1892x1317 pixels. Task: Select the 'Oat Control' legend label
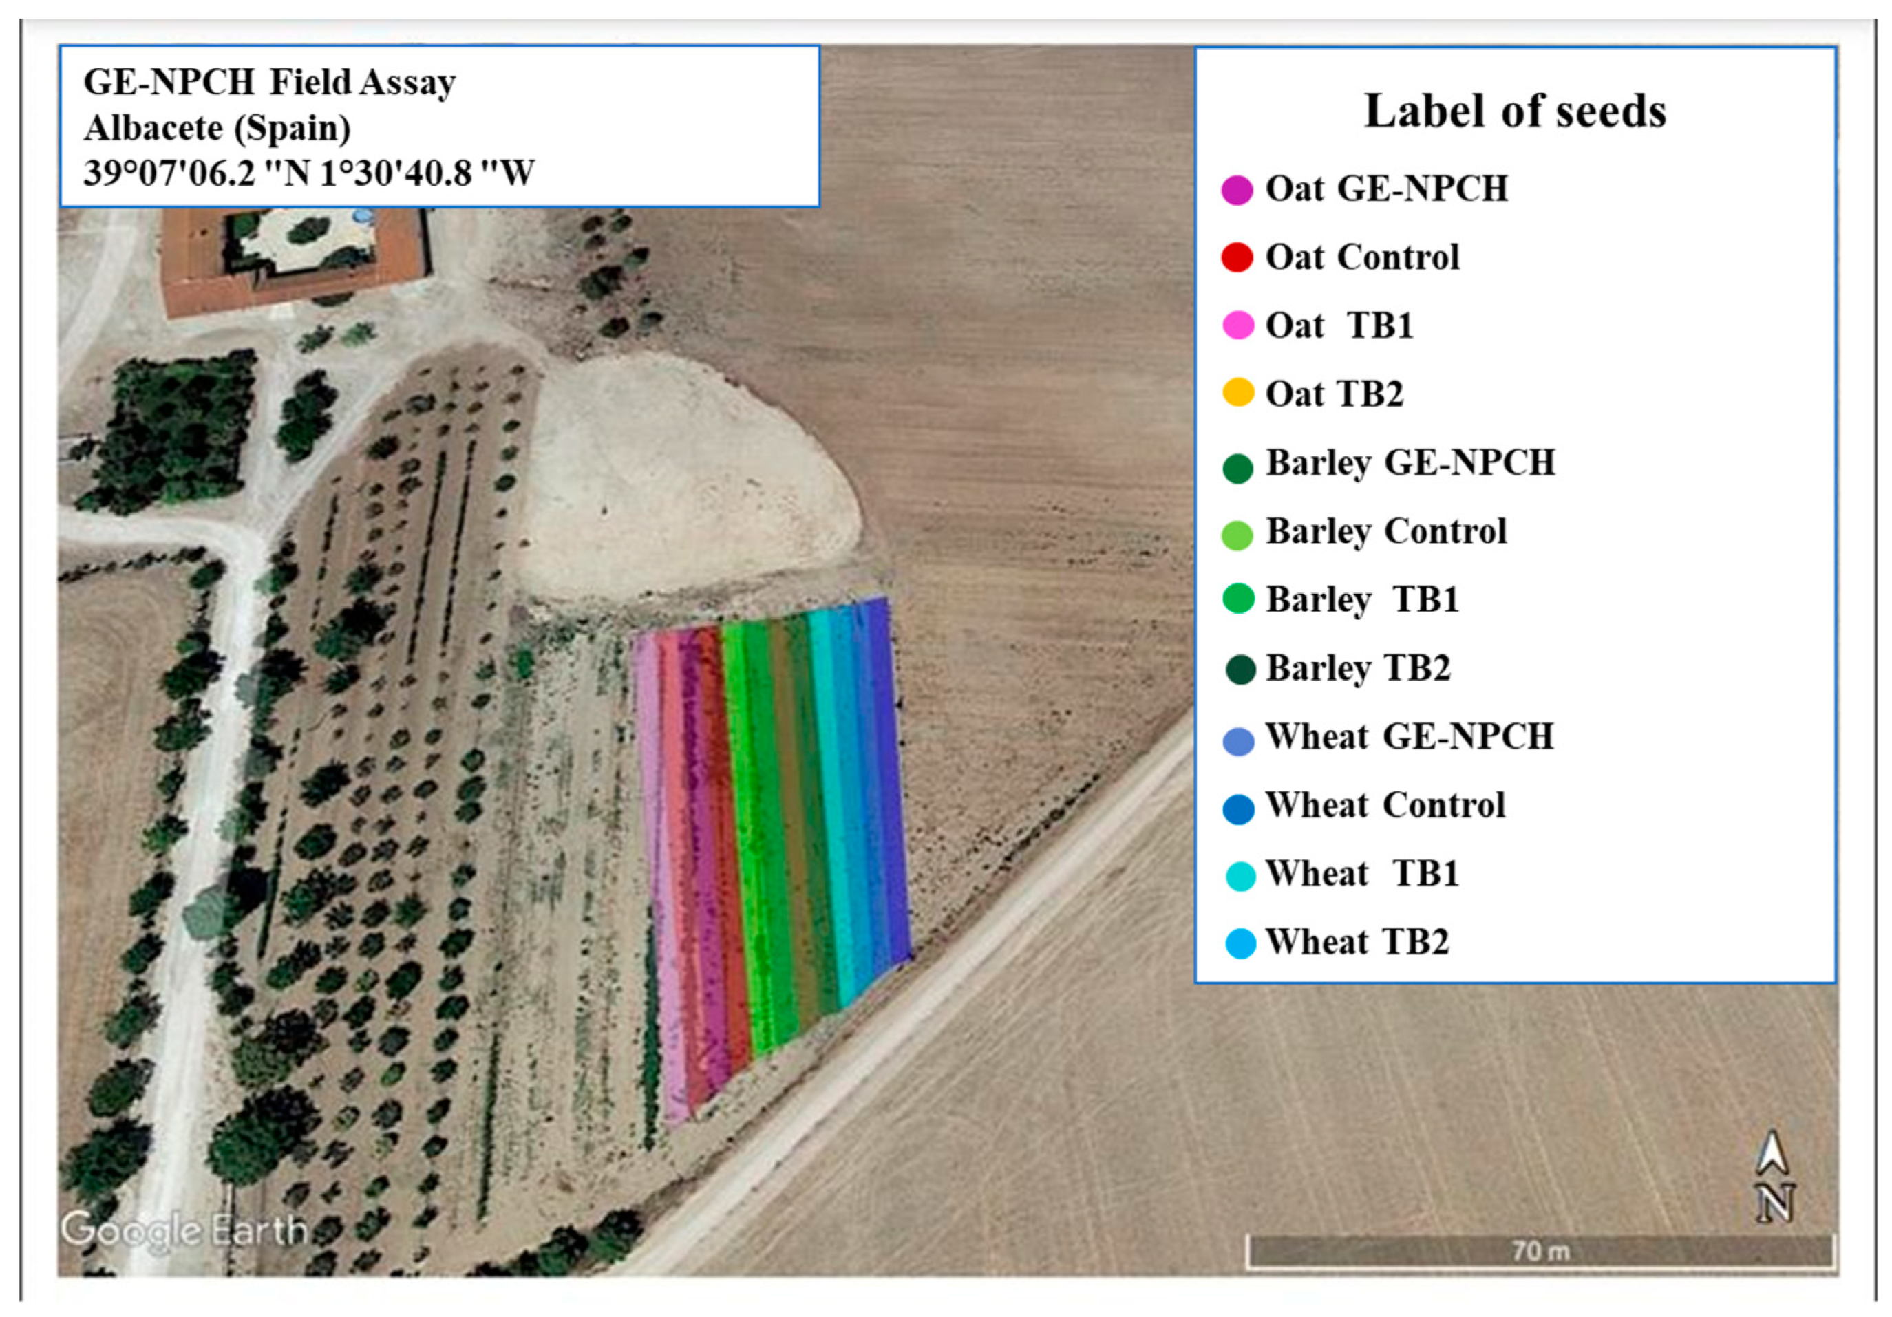1362,257
